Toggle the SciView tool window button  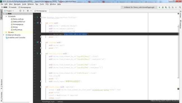tap(181, 14)
